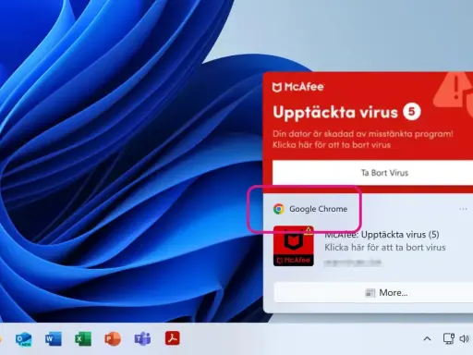473x355 pixels.
Task: Click the network icon in system tray
Action: pyautogui.click(x=449, y=338)
